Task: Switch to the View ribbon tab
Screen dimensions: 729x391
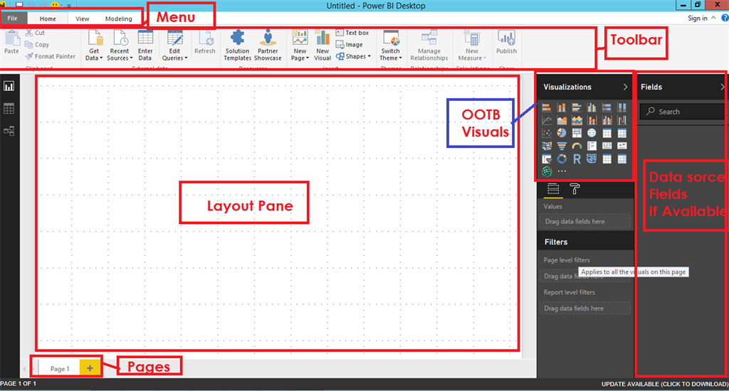Action: [x=83, y=18]
